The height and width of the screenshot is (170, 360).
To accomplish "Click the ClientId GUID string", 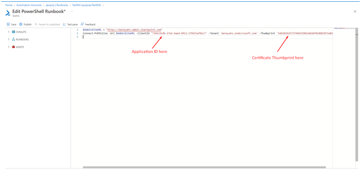I will (x=179, y=33).
